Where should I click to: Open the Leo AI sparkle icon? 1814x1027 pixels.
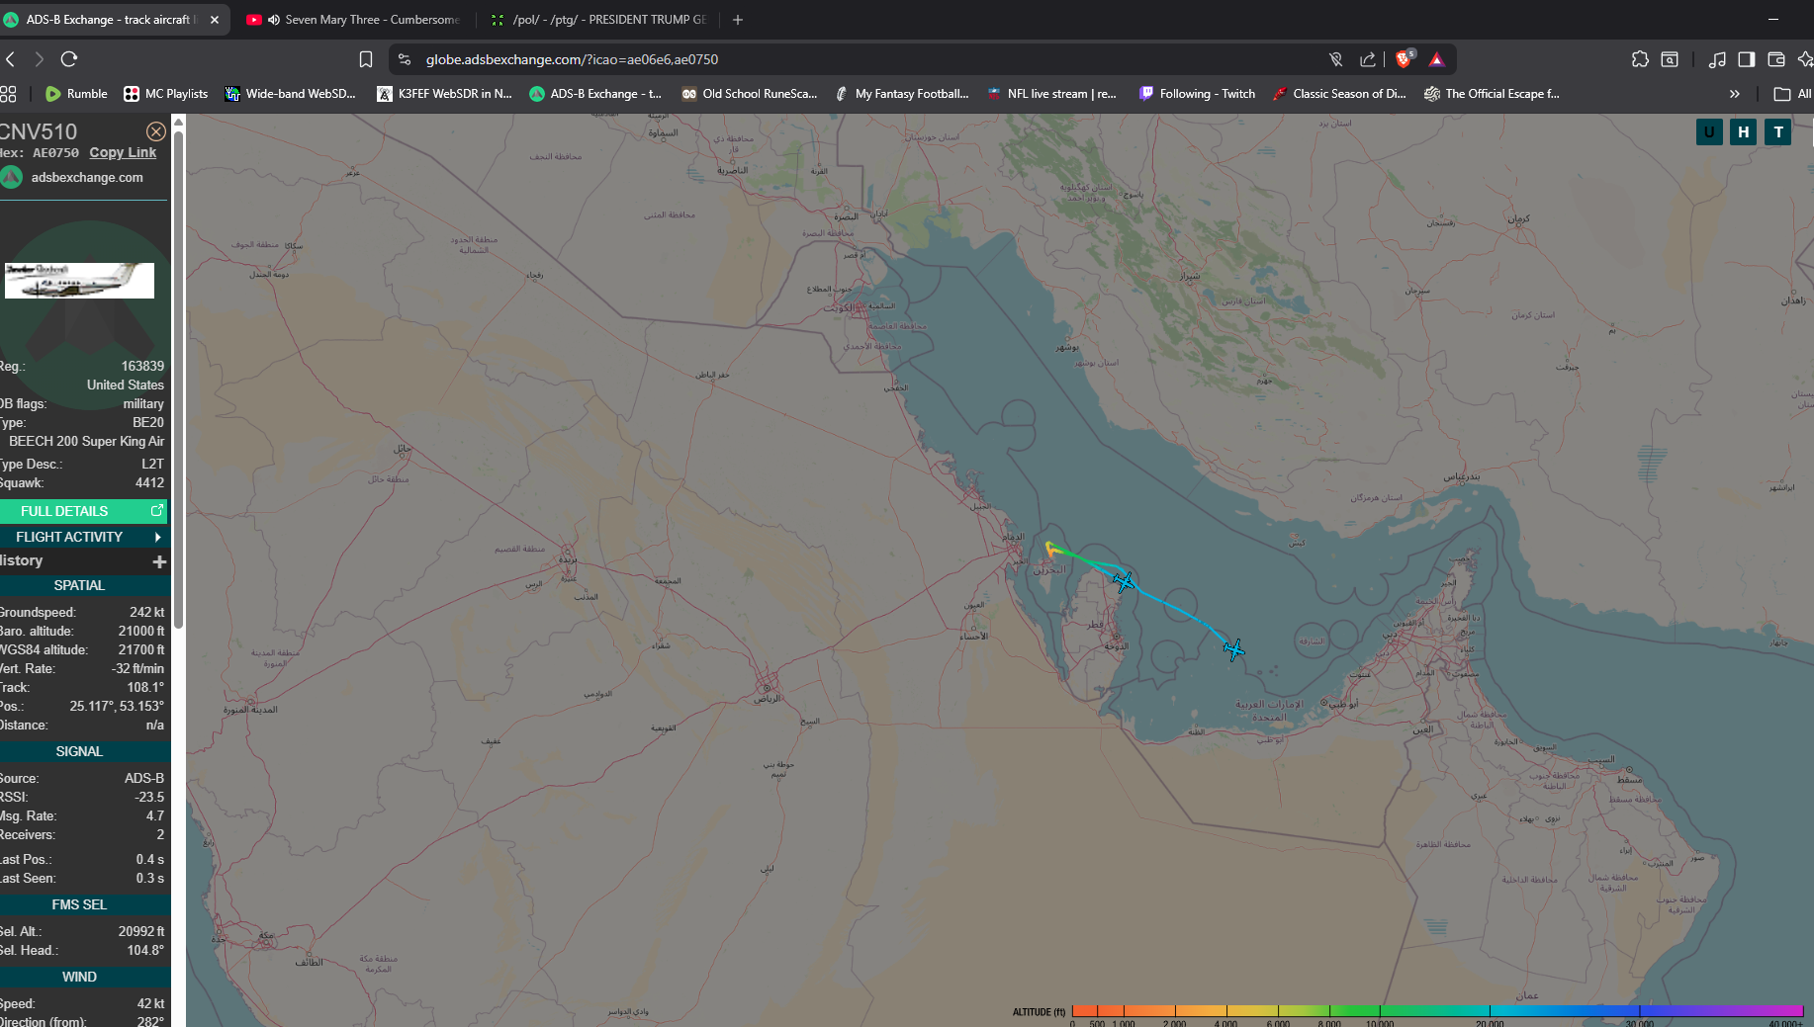coord(1805,59)
